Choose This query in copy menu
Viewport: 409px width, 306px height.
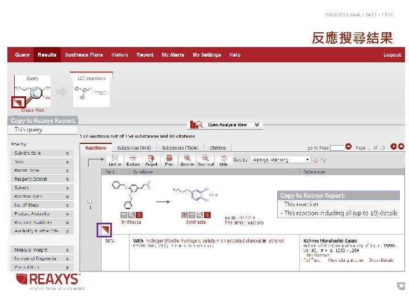(x=28, y=130)
